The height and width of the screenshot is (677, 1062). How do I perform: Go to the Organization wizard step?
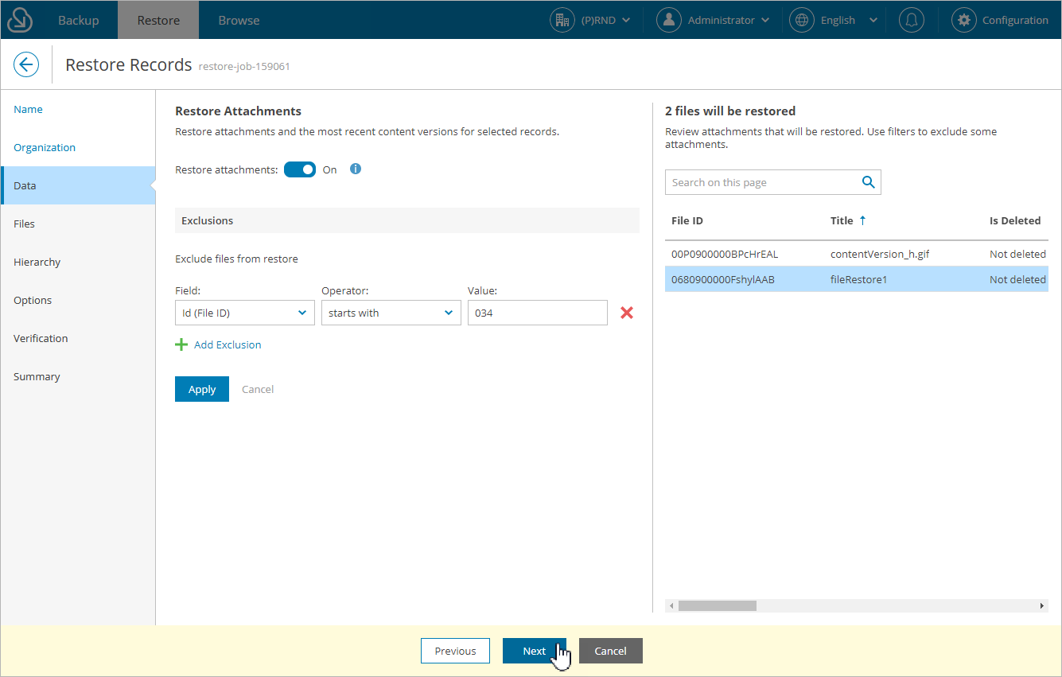tap(78, 147)
